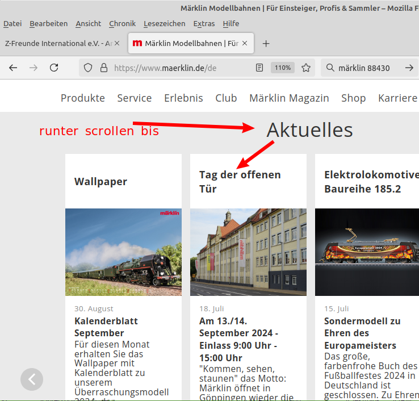
Task: Open the Tag der offenen Tür building image
Action: [x=248, y=252]
